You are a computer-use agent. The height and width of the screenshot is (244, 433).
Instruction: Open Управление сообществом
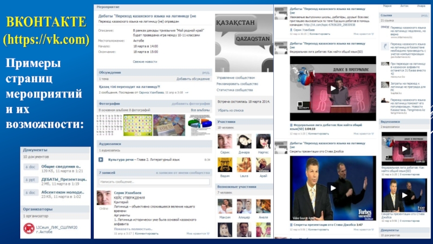point(236,78)
